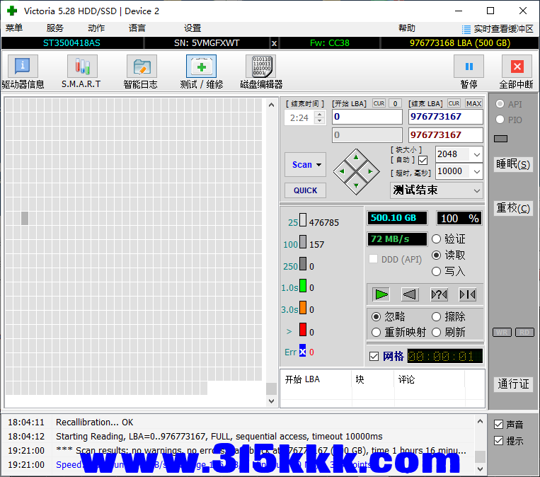This screenshot has height=477, width=540.
Task: Select the 重新映射 remap radio option
Action: [377, 332]
